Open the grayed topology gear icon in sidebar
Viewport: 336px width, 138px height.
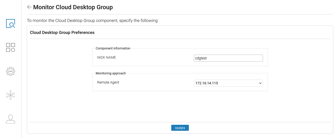point(11,95)
